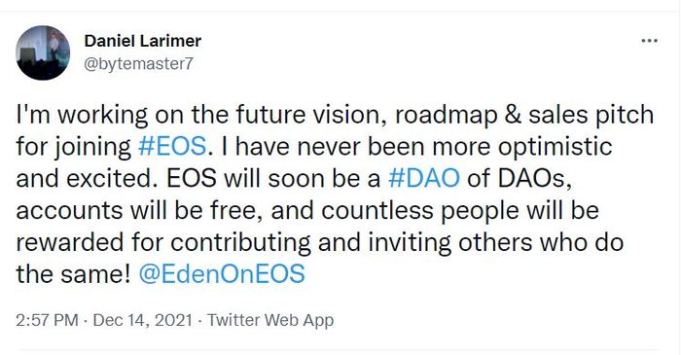
Task: Click the 2:57 PM timestamp
Action: click(47, 320)
